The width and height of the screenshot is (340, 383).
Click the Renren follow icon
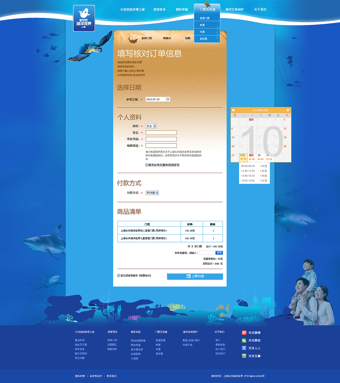pos(244,348)
